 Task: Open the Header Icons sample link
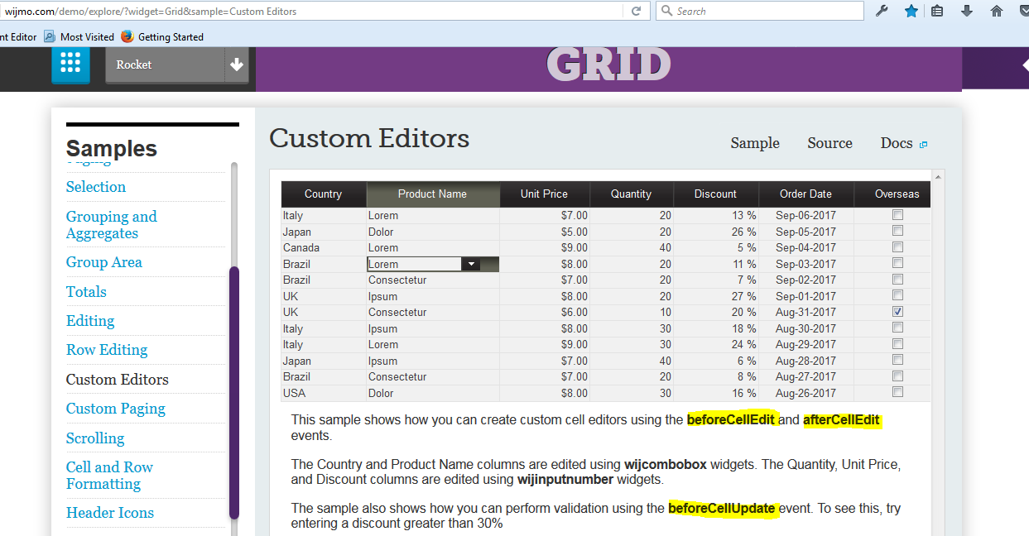tap(110, 513)
